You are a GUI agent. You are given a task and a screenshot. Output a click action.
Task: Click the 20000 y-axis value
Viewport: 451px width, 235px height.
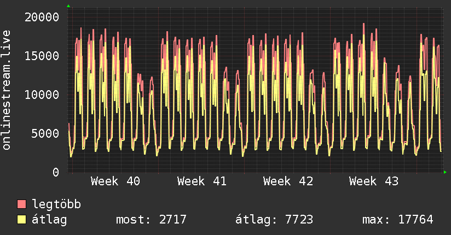coord(42,17)
